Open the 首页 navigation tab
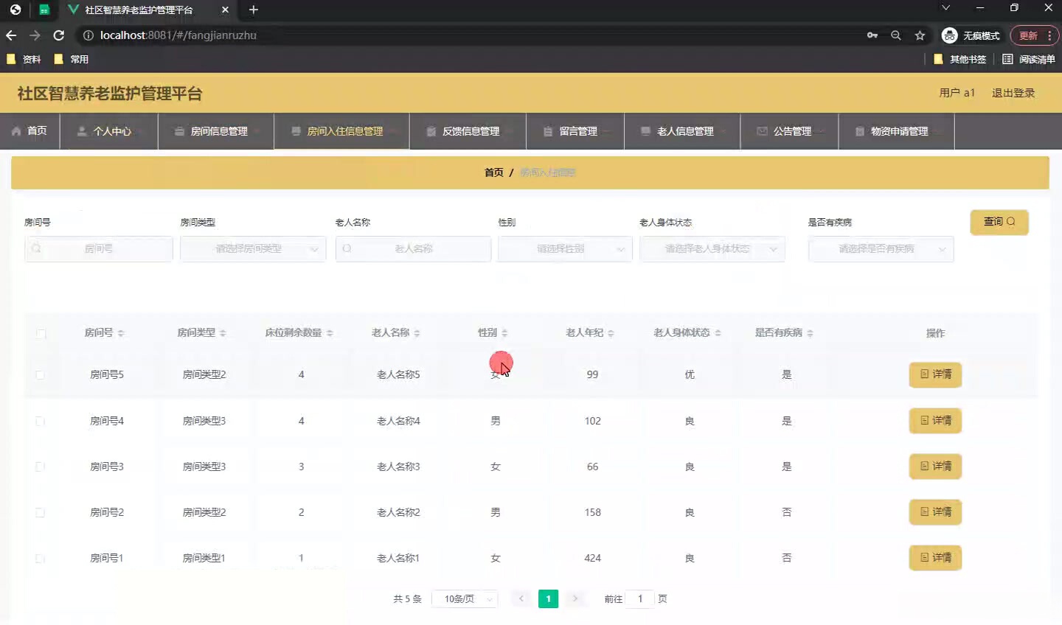Screen dimensions: 1062x625 [29, 131]
